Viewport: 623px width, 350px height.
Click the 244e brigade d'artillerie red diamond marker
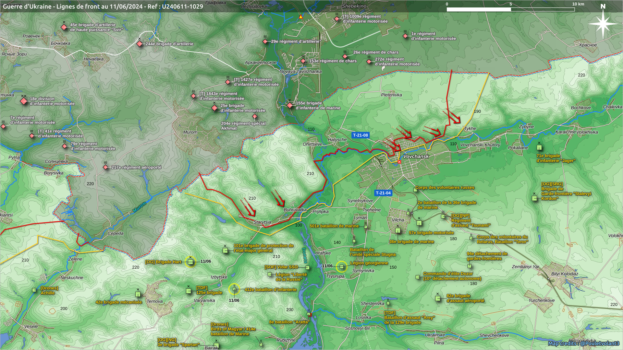140,44
